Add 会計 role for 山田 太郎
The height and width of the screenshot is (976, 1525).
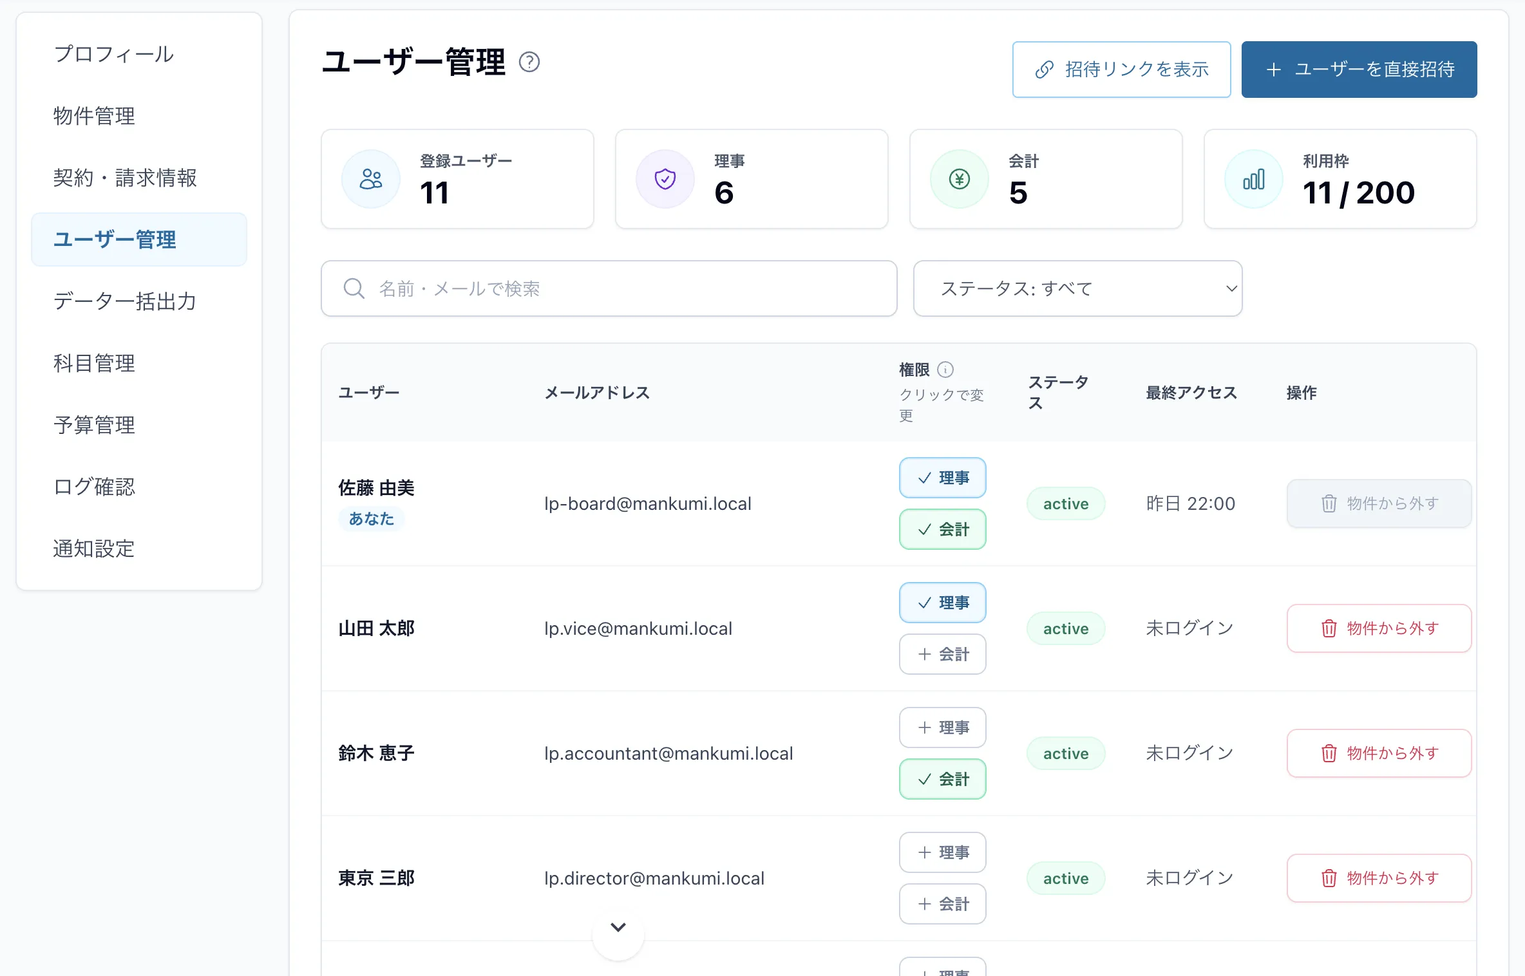pos(943,654)
